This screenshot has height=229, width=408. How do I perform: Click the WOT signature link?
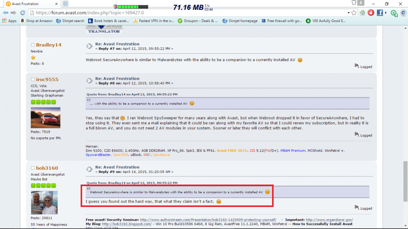[x=147, y=155]
